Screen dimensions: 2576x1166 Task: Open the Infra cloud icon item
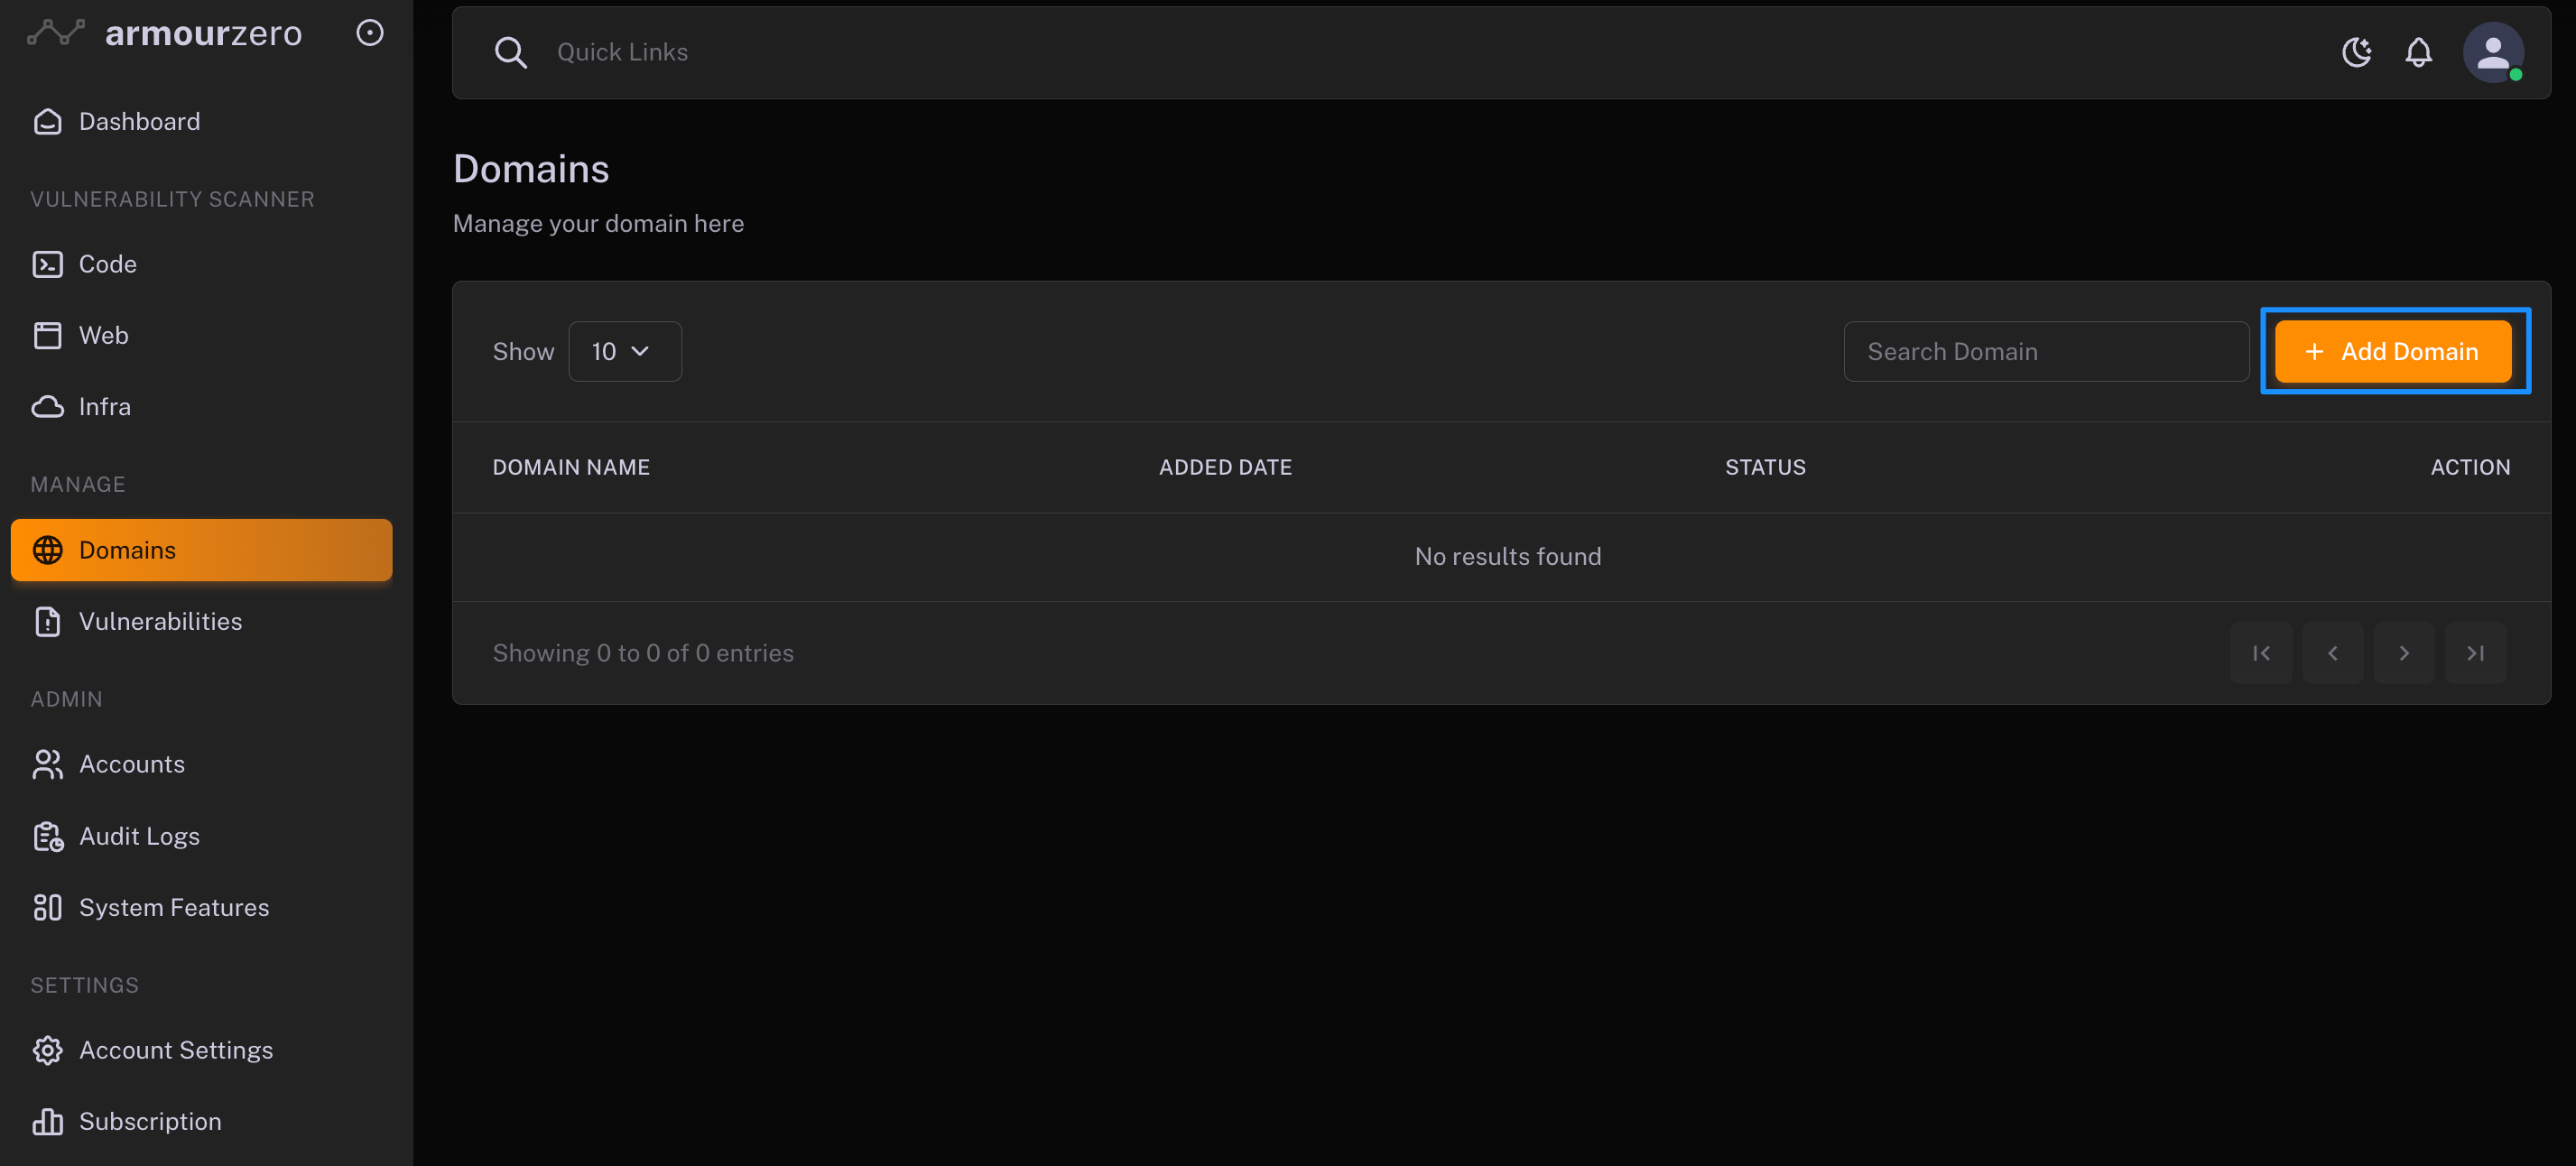click(104, 407)
